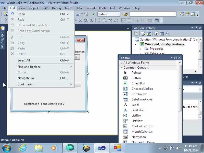Screen dimensions: 204x153
Task: Select the Pointer tool in the Toolbox
Action: [148, 73]
